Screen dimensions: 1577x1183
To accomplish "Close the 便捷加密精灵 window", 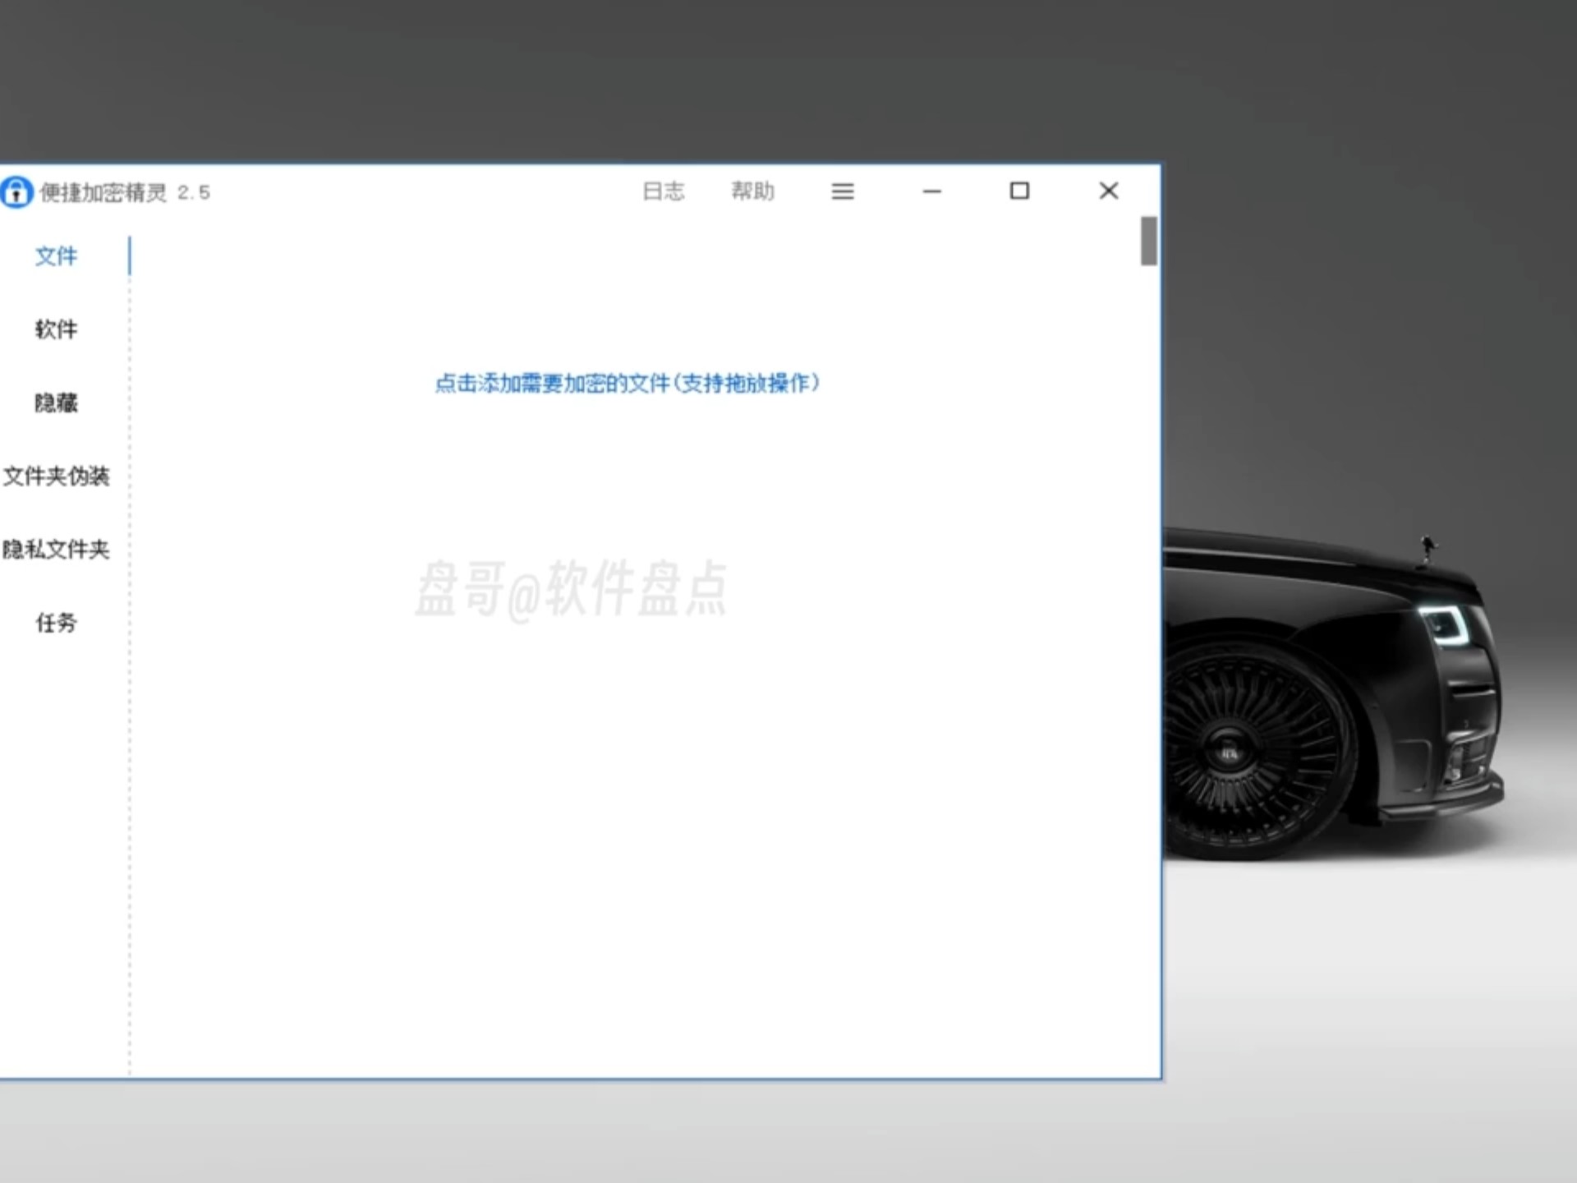I will [x=1109, y=191].
